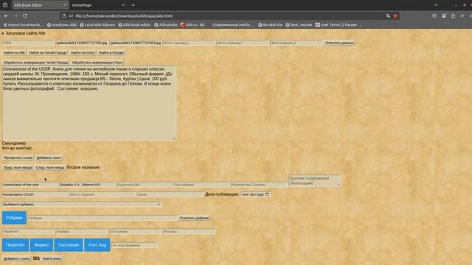Open the Local Akli Albums bookmark

97,25
